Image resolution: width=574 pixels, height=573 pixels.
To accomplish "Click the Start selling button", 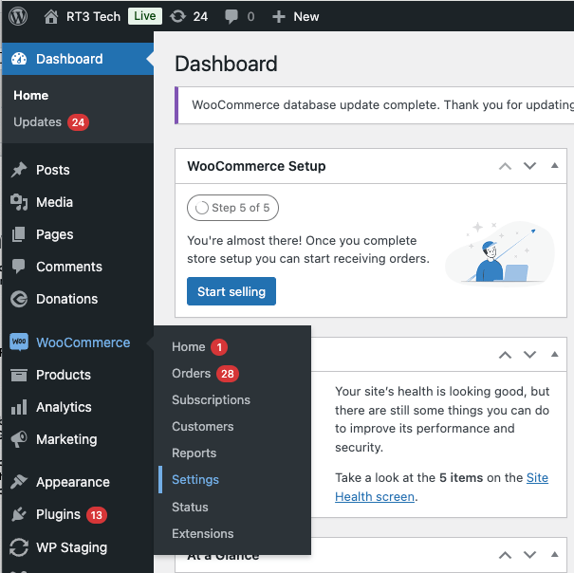I will click(x=231, y=291).
